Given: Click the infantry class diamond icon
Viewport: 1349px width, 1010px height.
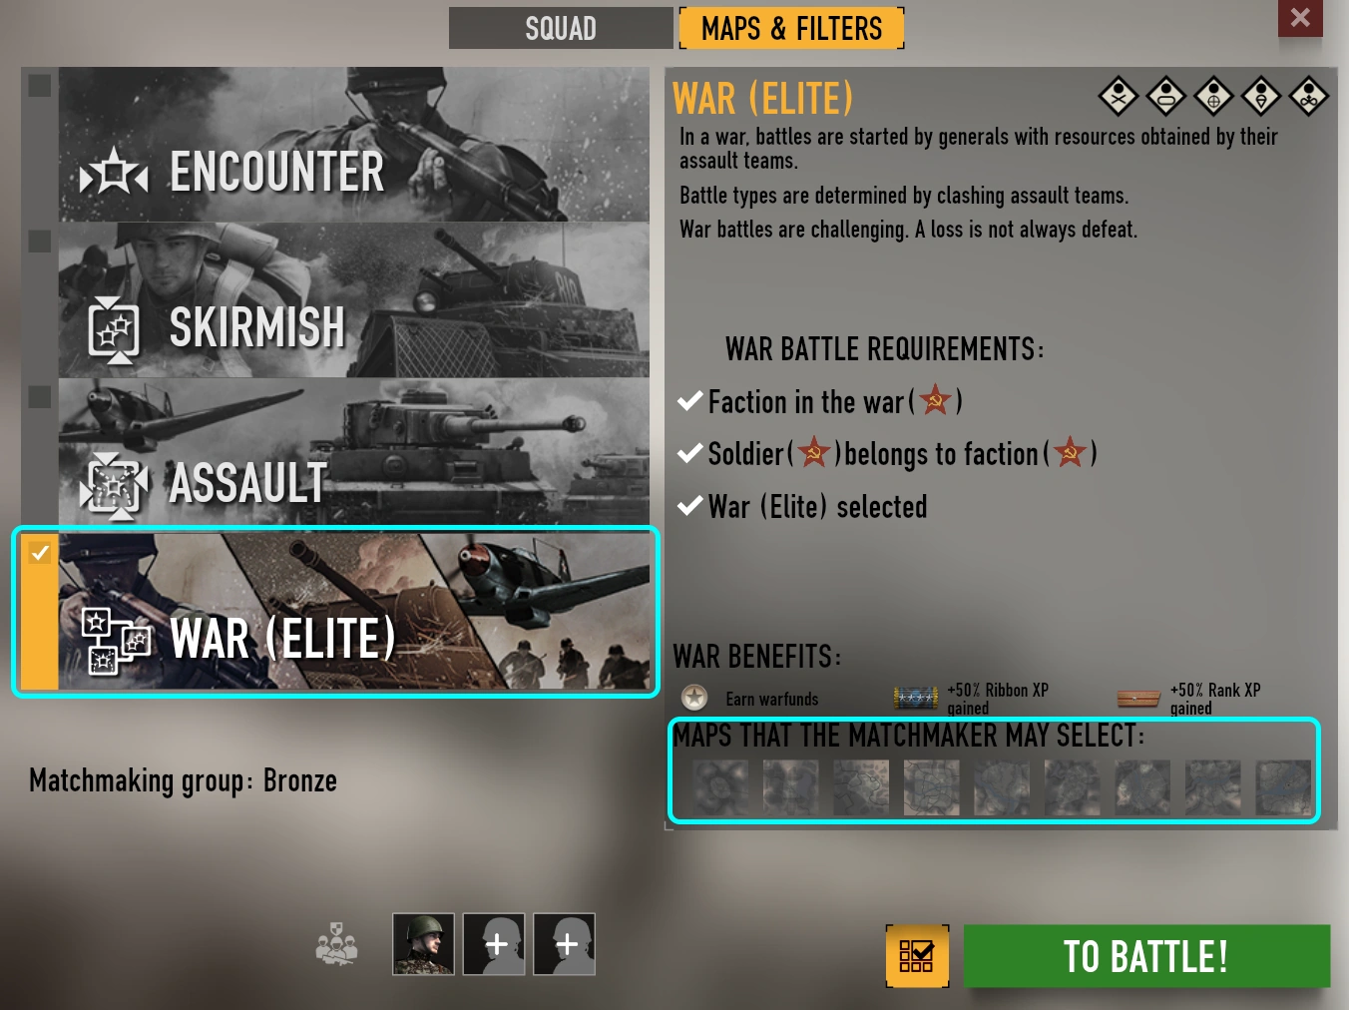Looking at the screenshot, I should [1119, 97].
